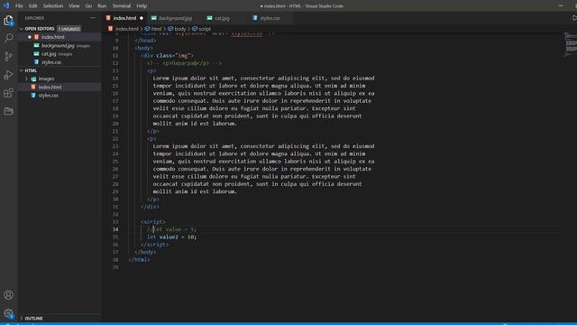The width and height of the screenshot is (577, 325).
Task: Open the Go menu
Action: (88, 6)
